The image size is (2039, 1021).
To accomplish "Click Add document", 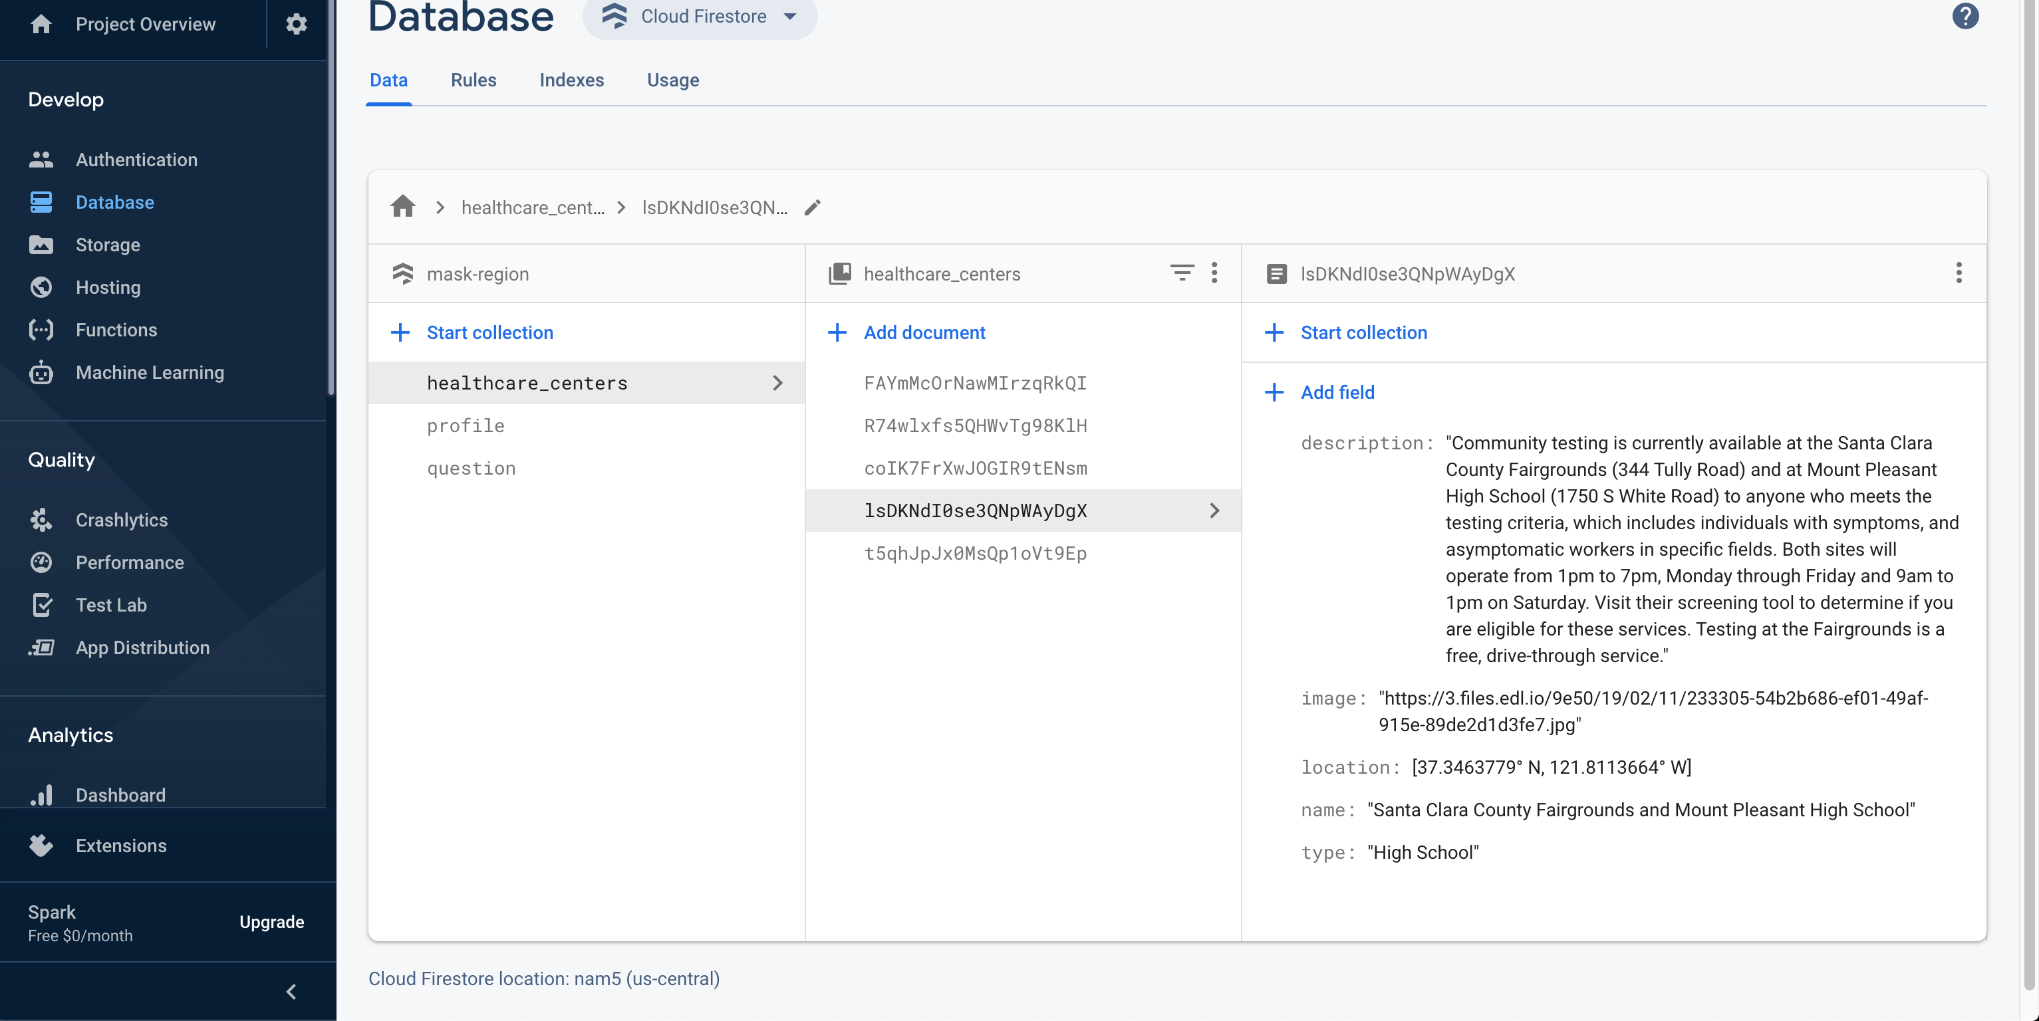I will pyautogui.click(x=924, y=332).
